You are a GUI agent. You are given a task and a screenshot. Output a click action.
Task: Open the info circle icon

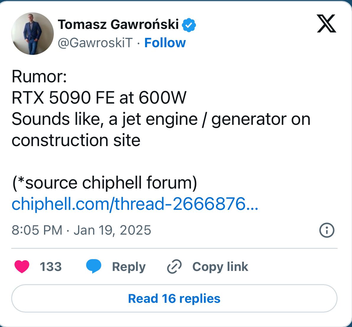[327, 230]
